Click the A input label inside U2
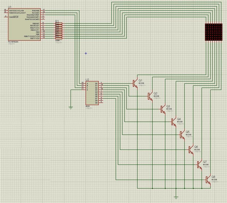This screenshot has width=227, height=203. (87, 84)
